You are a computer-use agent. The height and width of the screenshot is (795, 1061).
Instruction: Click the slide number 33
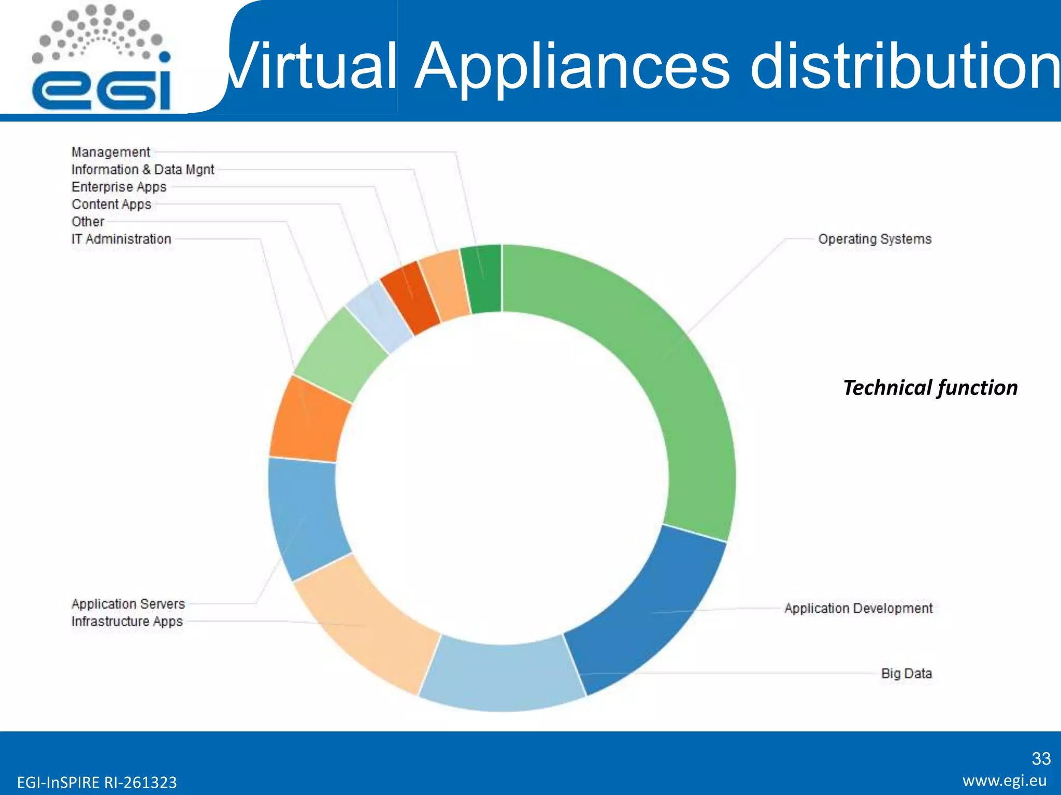tap(1041, 758)
